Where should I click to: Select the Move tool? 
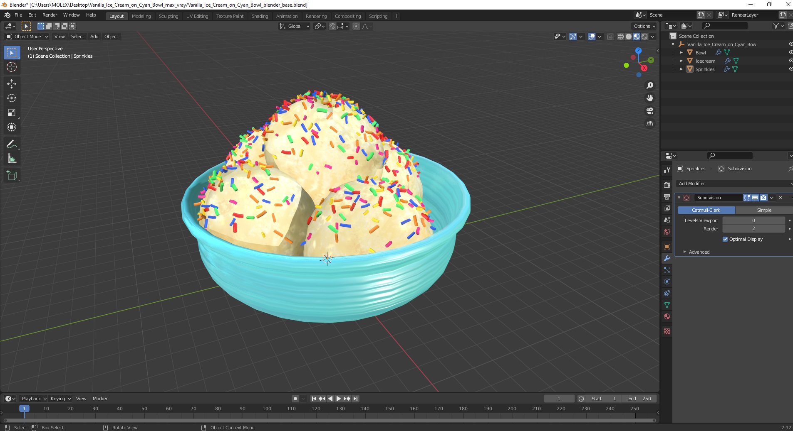(x=12, y=84)
